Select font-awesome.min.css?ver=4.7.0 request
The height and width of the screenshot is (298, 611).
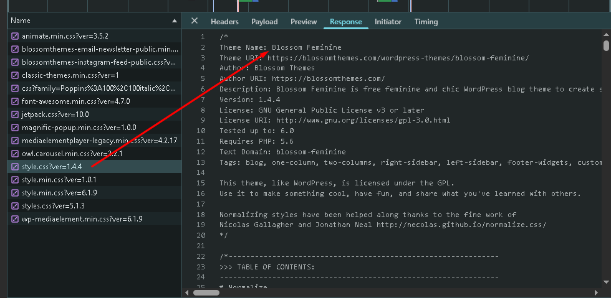(94, 101)
